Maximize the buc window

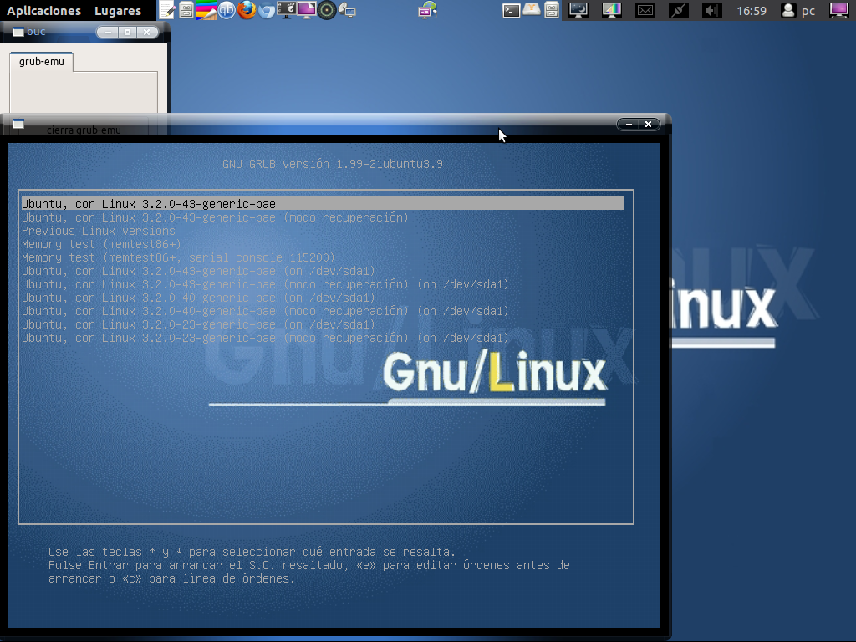point(127,33)
